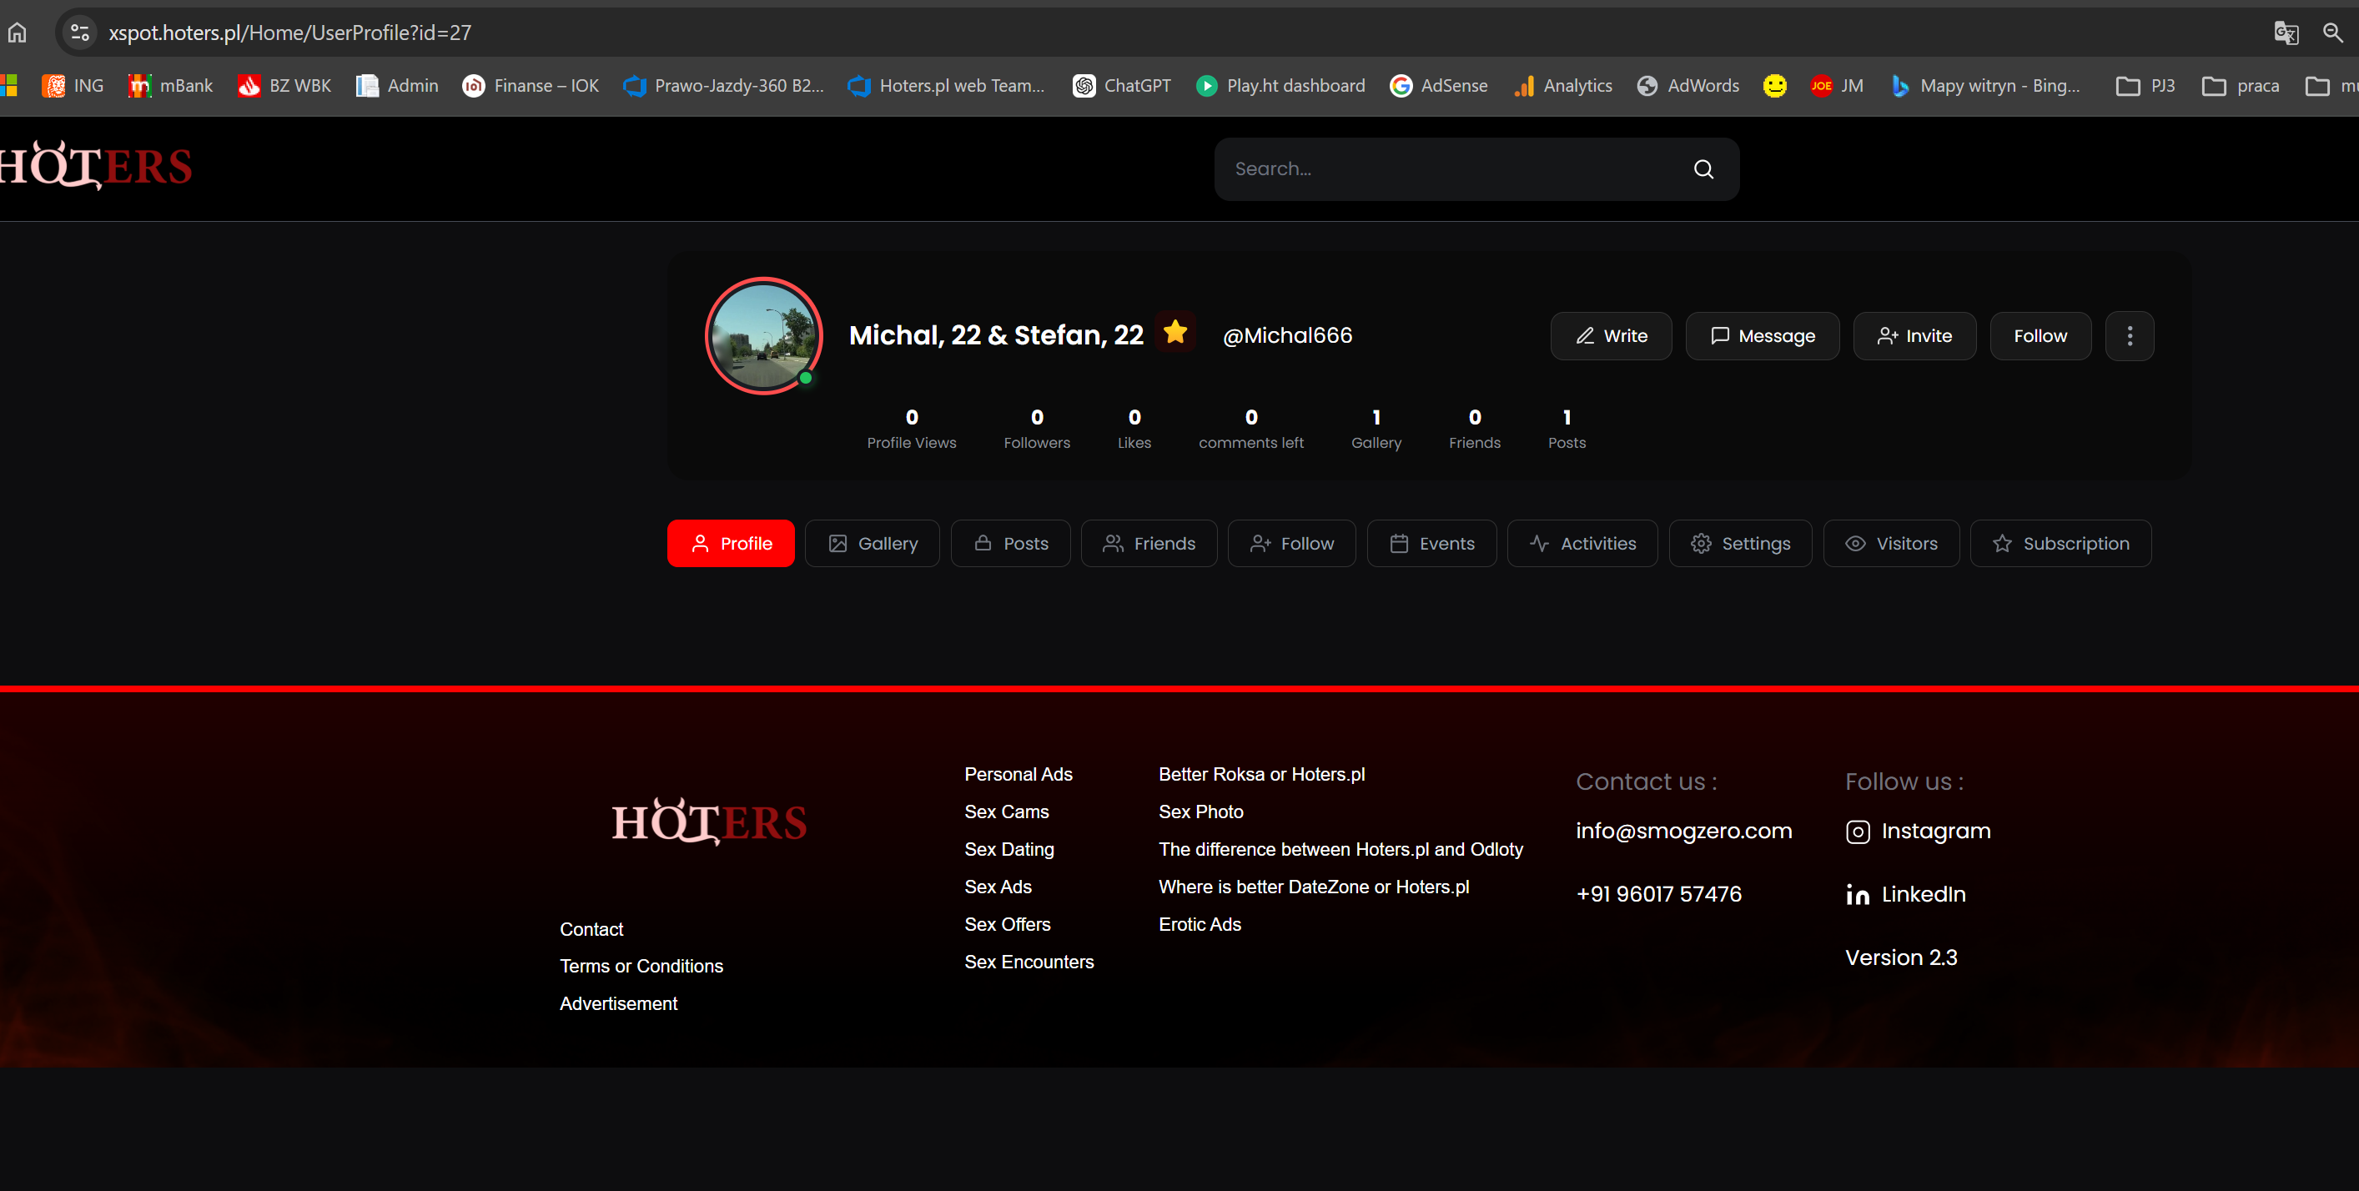Click the +91 96017 57476 phone number

[1658, 894]
